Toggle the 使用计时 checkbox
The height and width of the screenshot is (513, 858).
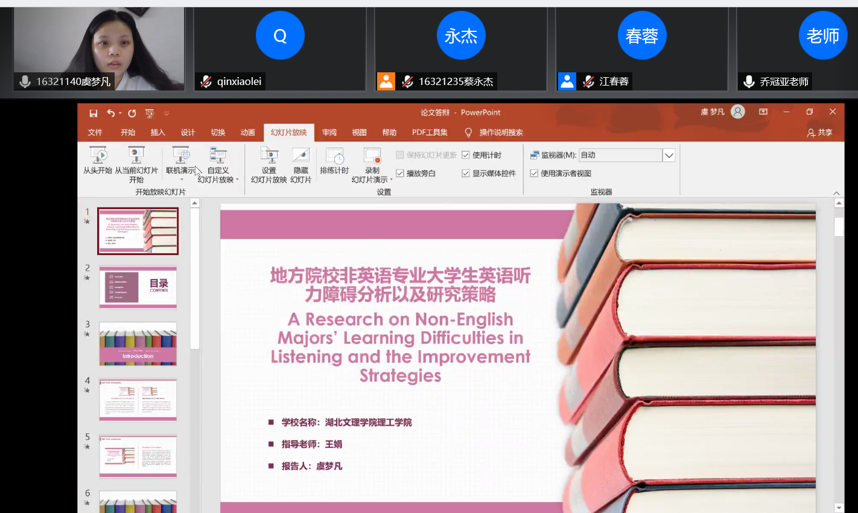coord(466,156)
